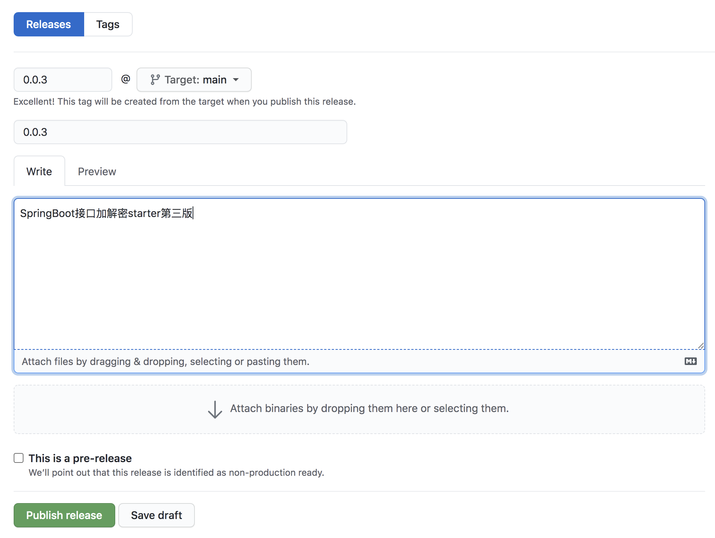Enable the 'This is a pre-release' checkbox
The image size is (715, 538).
pos(18,458)
